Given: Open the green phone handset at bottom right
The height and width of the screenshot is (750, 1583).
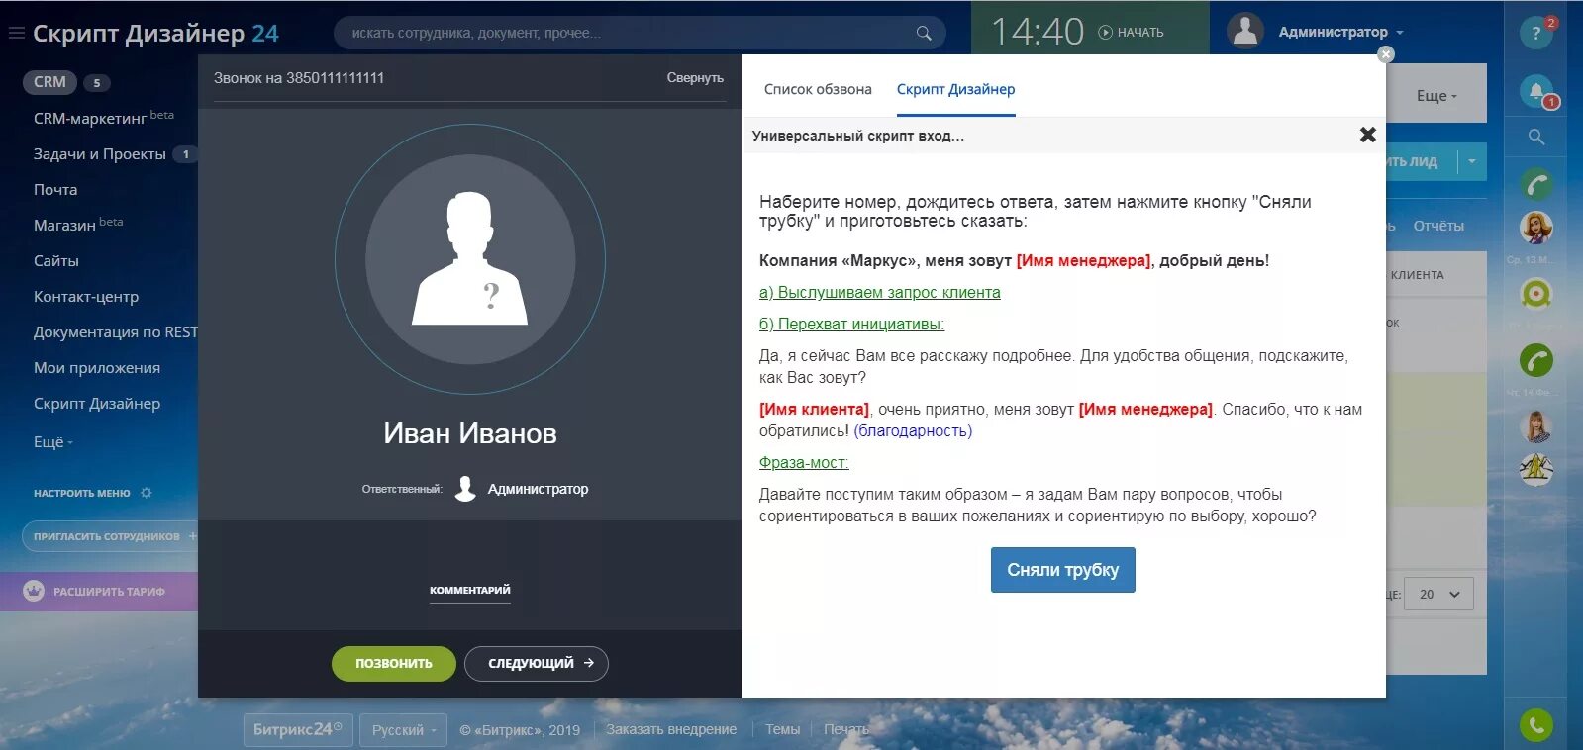Looking at the screenshot, I should [1536, 725].
